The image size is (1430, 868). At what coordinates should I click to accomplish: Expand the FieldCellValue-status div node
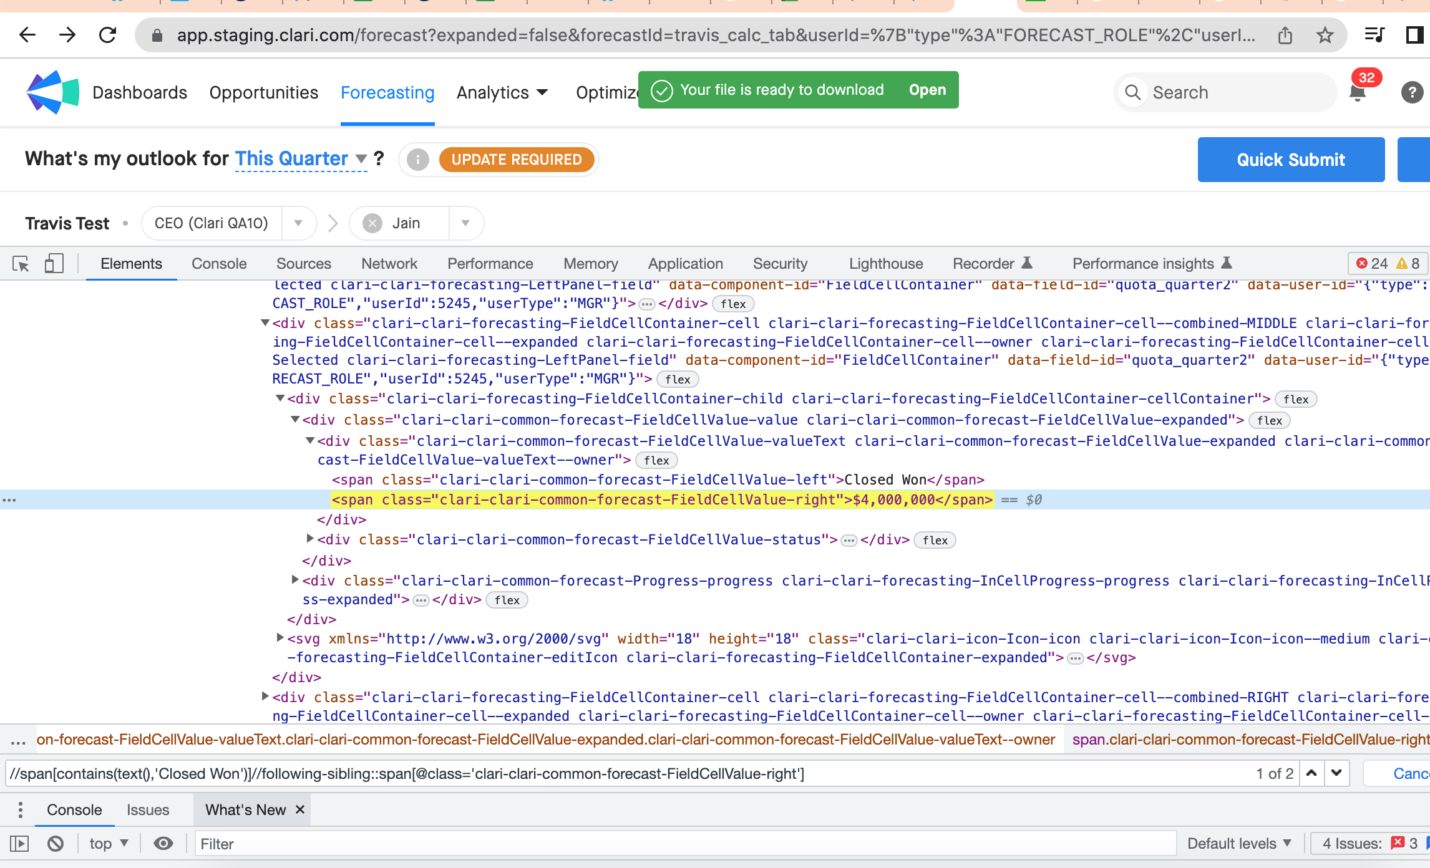[x=310, y=539]
